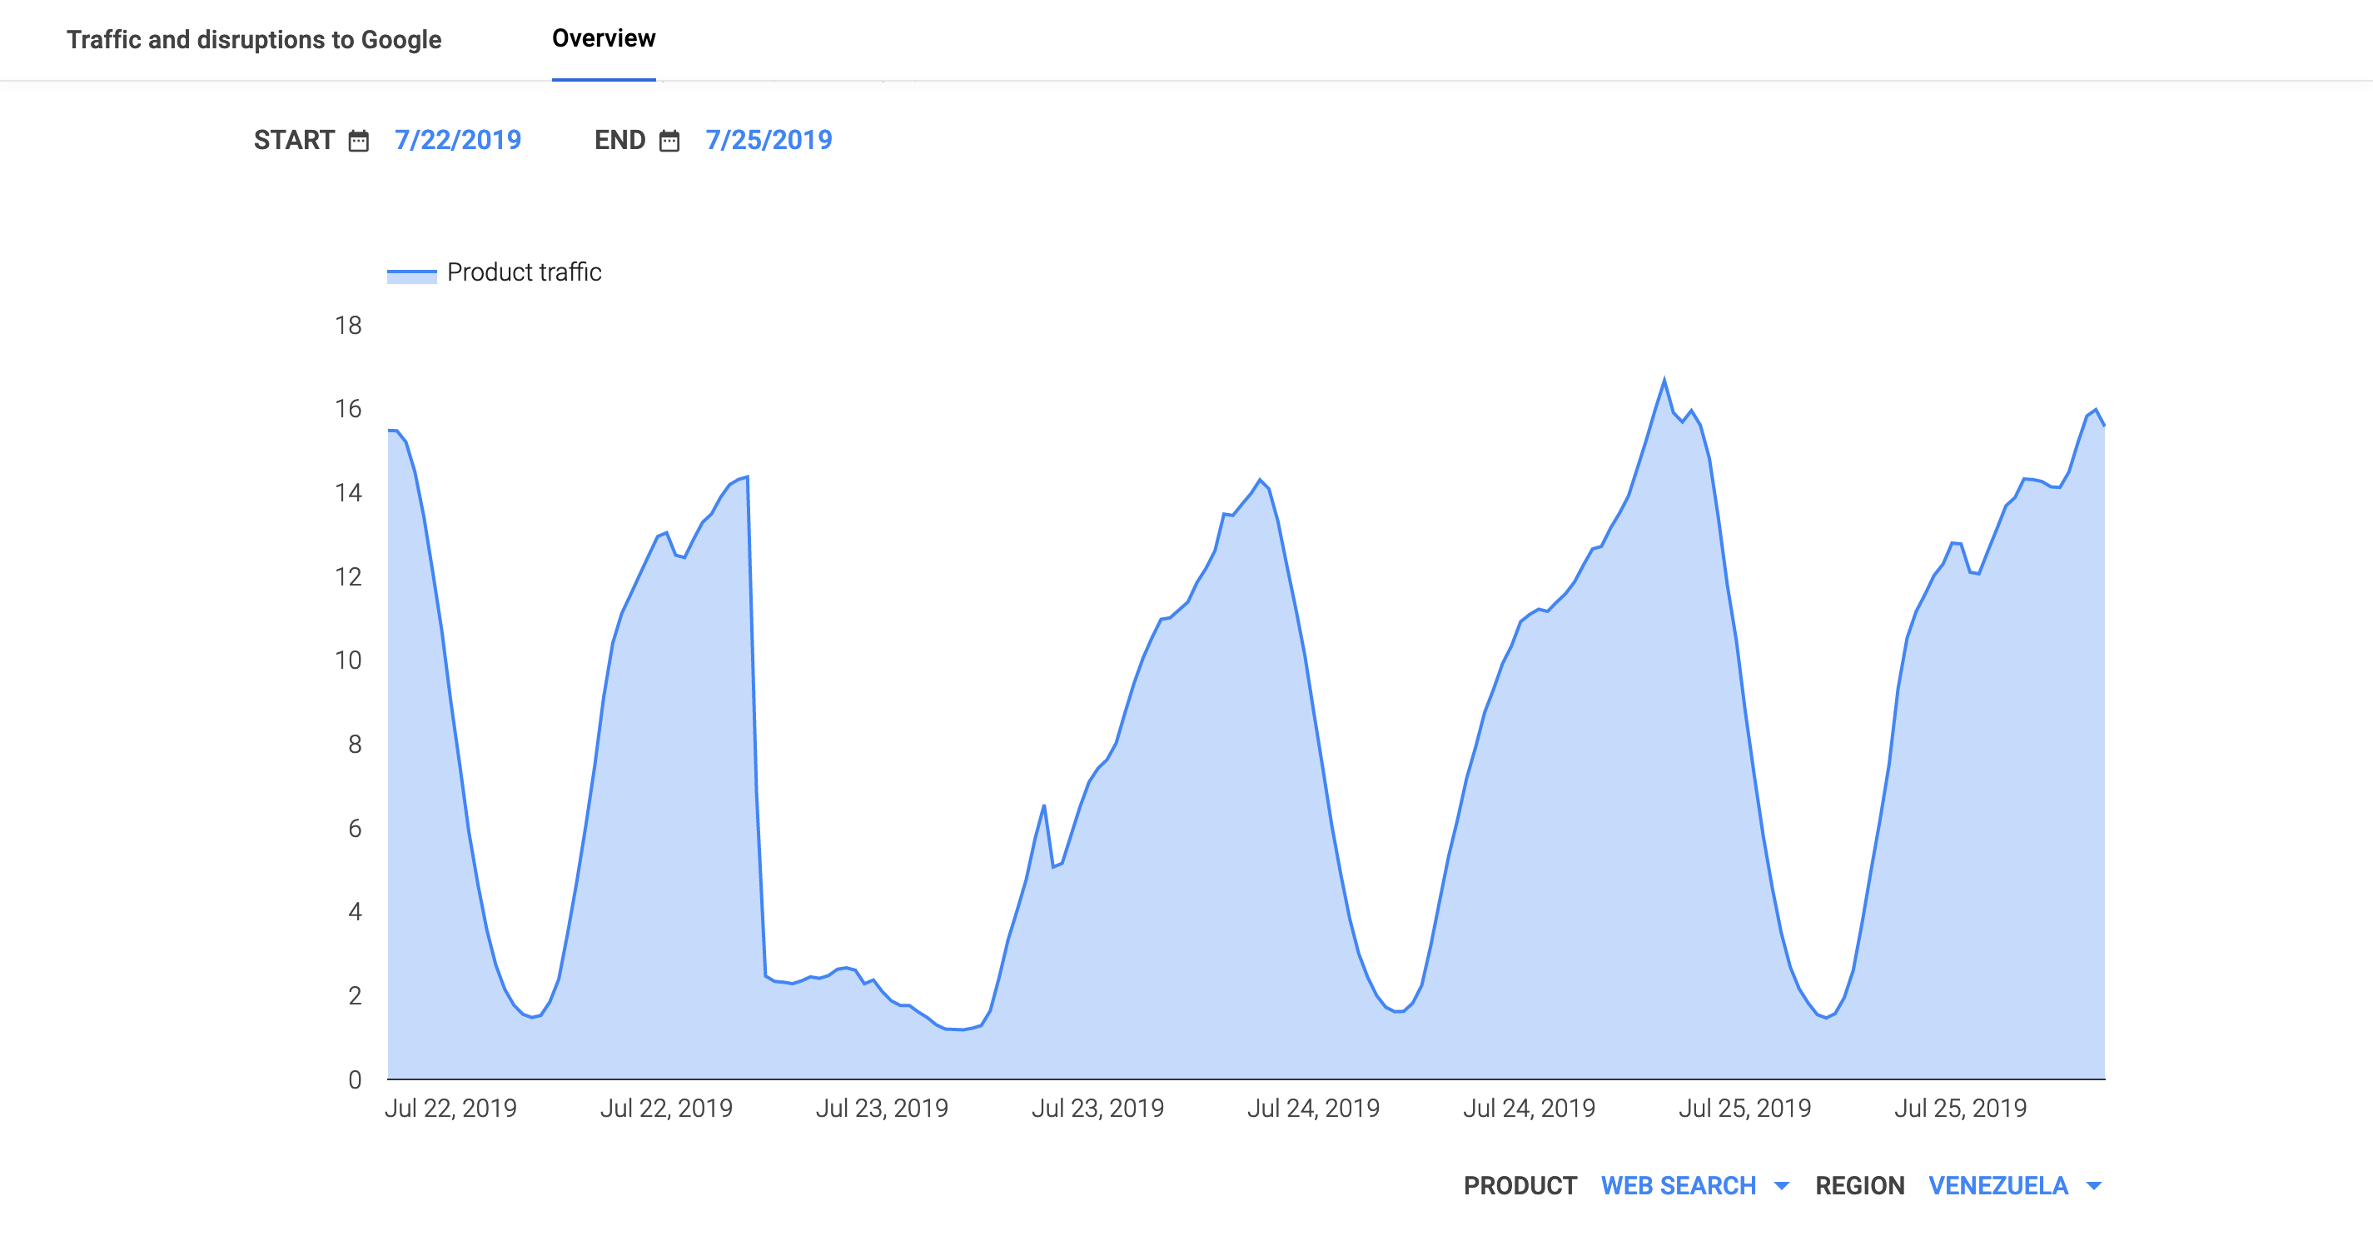The image size is (2373, 1241).
Task: Expand the VENEZUELA region selector
Action: coord(1998,1186)
